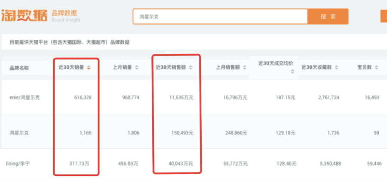Click the 近30天销量 column header text
This screenshot has height=181, width=387.
[x=71, y=68]
